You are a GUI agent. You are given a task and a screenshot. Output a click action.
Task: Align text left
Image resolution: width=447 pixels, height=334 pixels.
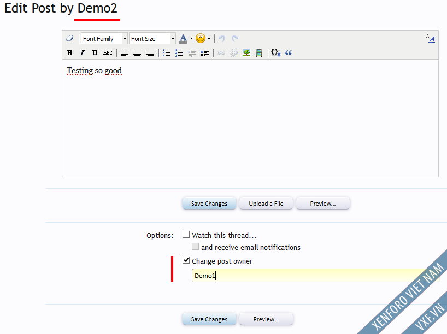pyautogui.click(x=124, y=53)
